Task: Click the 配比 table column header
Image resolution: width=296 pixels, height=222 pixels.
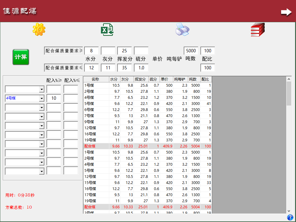Action: coord(206,79)
